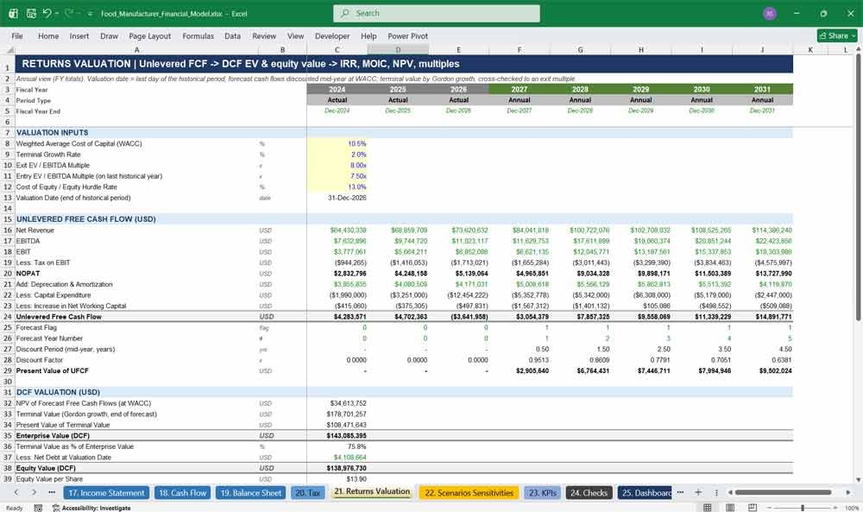Switch to the 19. Balance Sheet tab
This screenshot has height=512, width=863.
coord(250,493)
